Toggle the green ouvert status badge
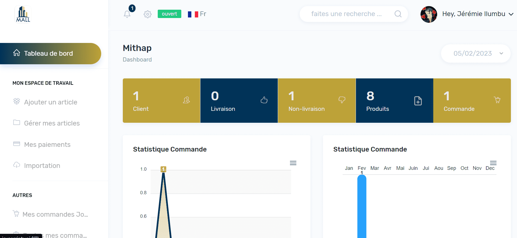The width and height of the screenshot is (517, 238). pos(169,14)
